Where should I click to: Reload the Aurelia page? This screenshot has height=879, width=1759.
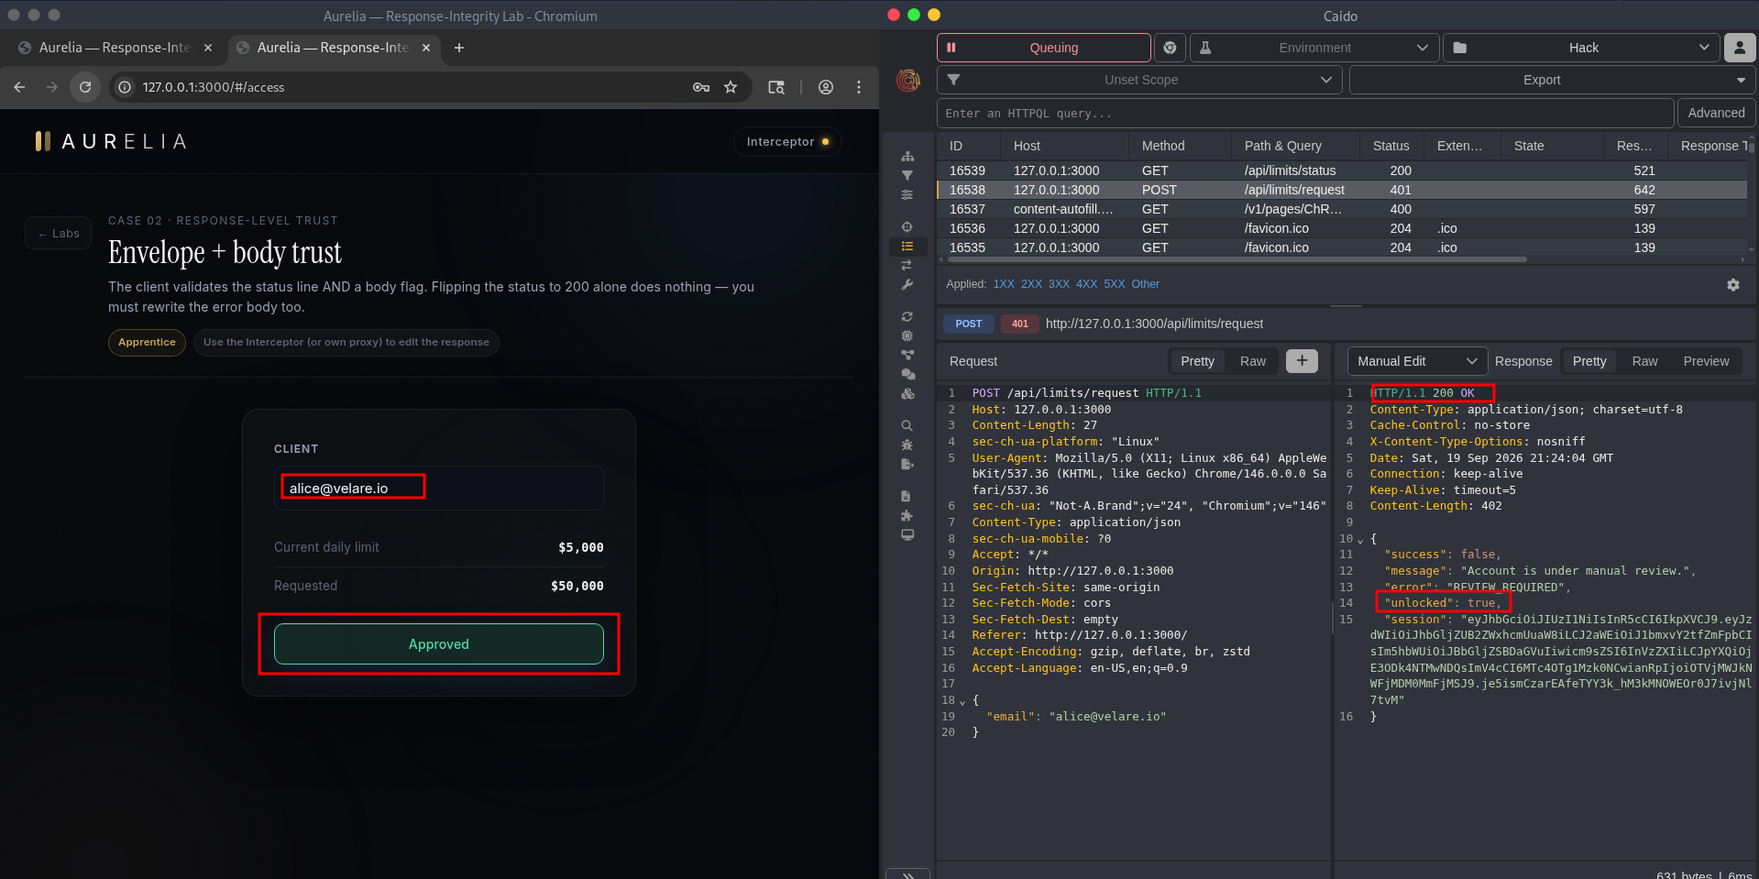tap(85, 87)
